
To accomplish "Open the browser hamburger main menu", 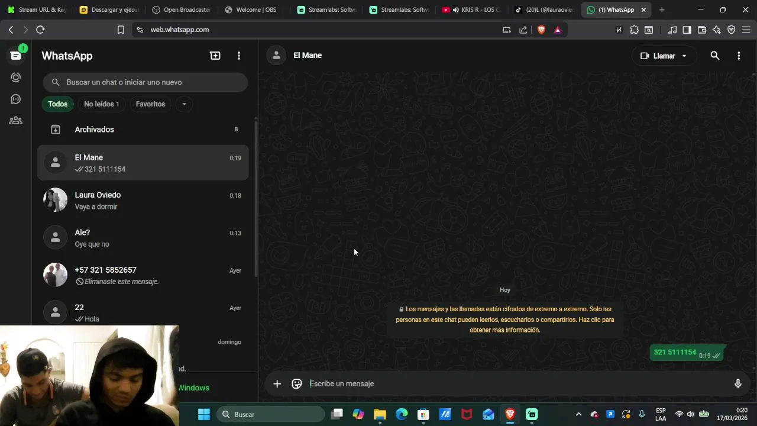I will pyautogui.click(x=746, y=30).
